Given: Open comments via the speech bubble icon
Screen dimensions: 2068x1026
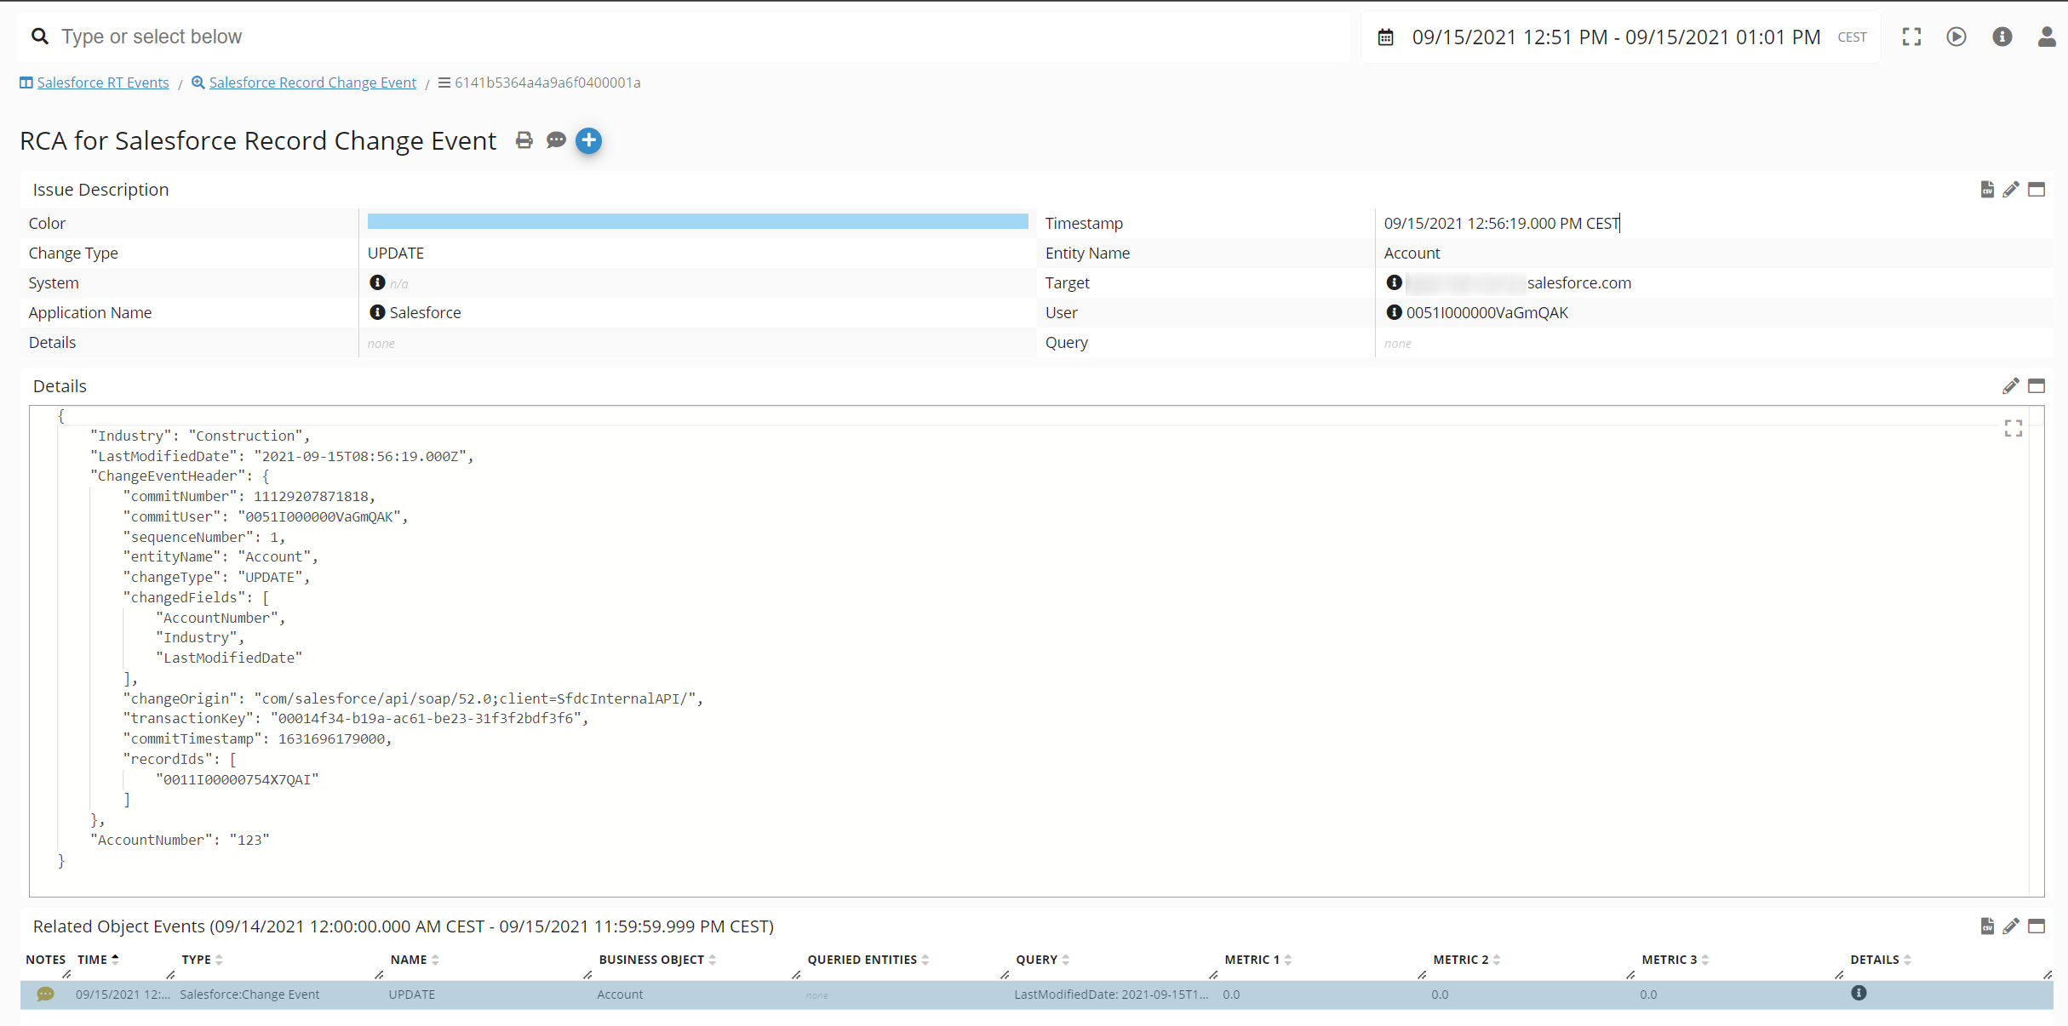Looking at the screenshot, I should (x=556, y=140).
